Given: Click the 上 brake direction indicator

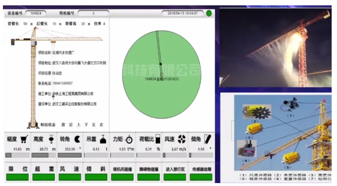Looking at the screenshot, I should click(79, 125).
